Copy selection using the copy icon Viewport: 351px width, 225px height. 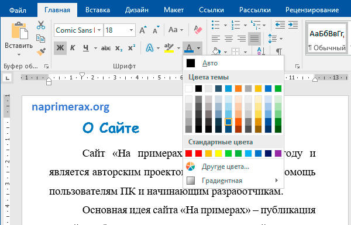[41, 39]
